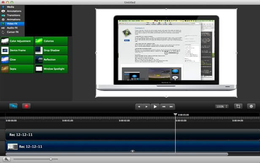Click the Cursor FX pointer icon
260x163 pixels.
click(x=3, y=32)
